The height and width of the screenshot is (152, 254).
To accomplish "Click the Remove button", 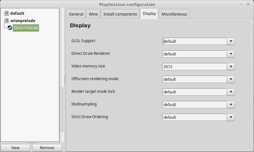I will (x=47, y=148).
